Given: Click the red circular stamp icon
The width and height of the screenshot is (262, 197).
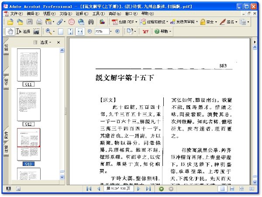Looking at the screenshot, I should [72, 22].
